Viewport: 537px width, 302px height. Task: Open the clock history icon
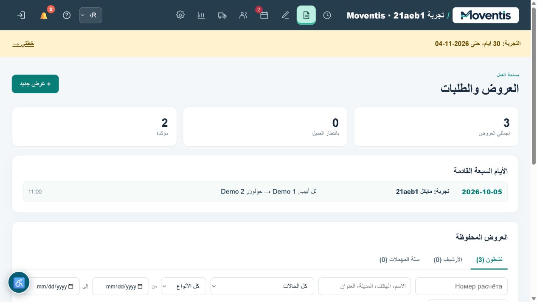pos(327,15)
